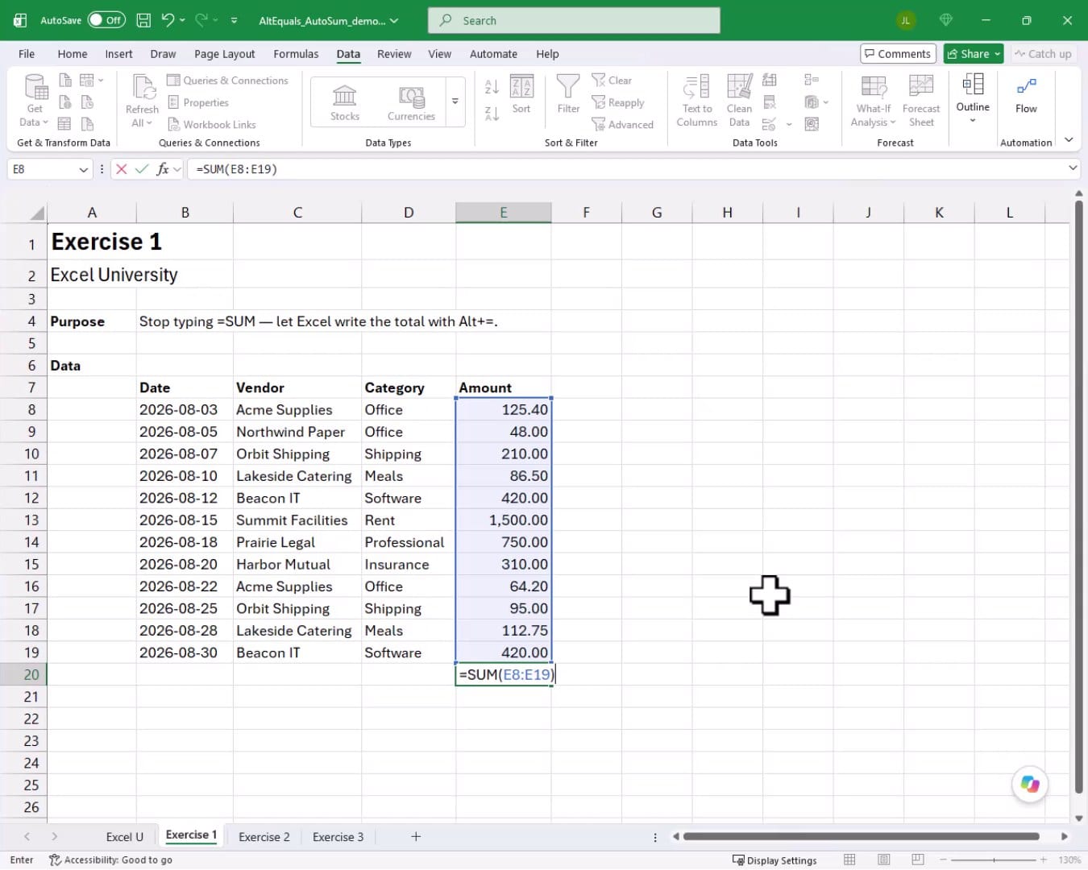This screenshot has width=1088, height=870.
Task: Collapse the ribbon with chevron
Action: point(1069,140)
